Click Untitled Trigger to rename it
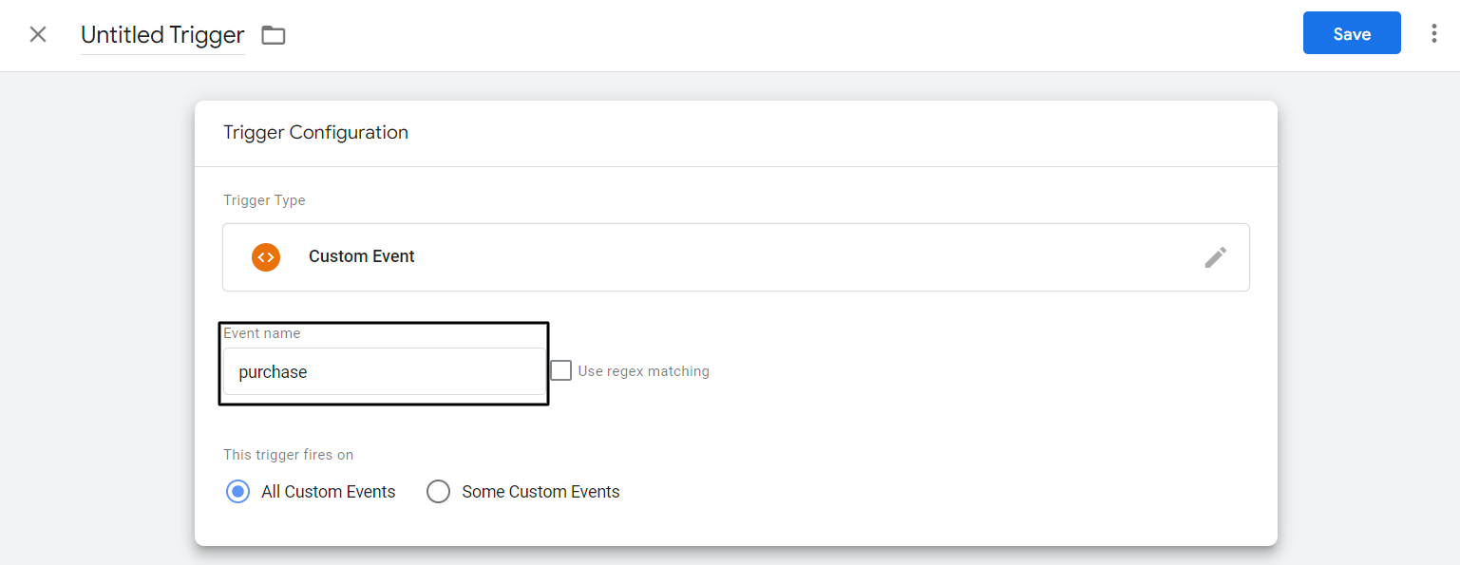 (161, 34)
